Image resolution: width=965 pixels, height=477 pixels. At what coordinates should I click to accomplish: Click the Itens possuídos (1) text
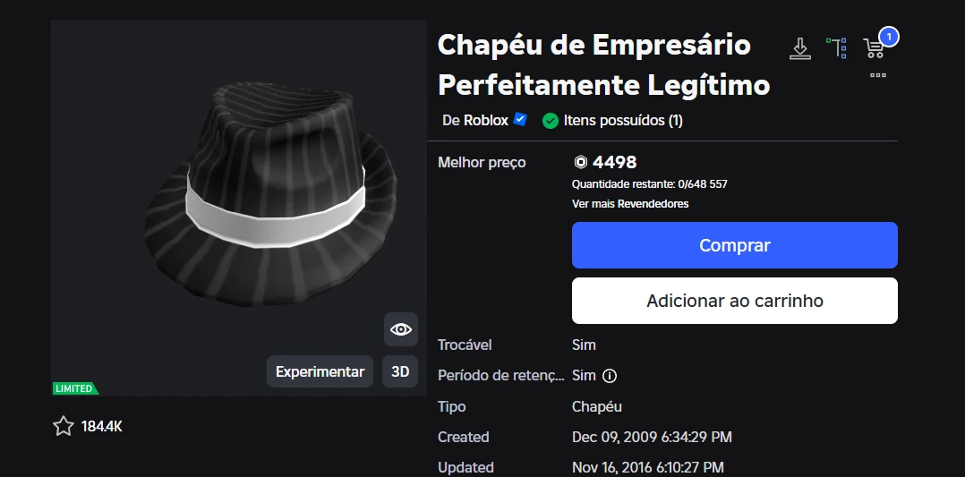click(x=623, y=120)
